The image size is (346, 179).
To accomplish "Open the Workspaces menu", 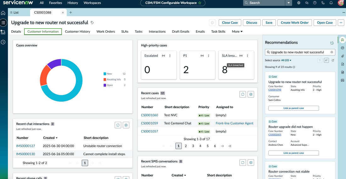I will point(92,3).
